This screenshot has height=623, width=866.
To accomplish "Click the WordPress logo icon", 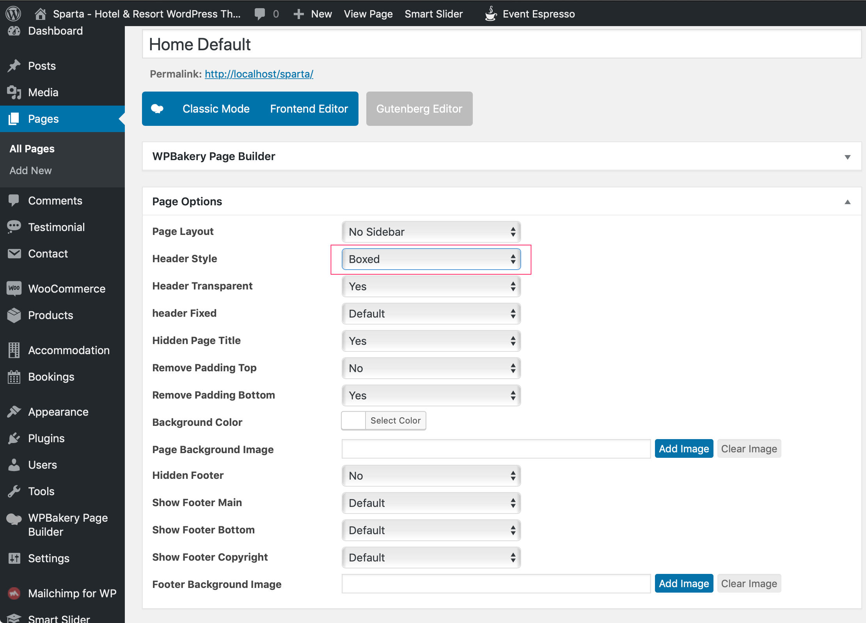I will point(13,14).
